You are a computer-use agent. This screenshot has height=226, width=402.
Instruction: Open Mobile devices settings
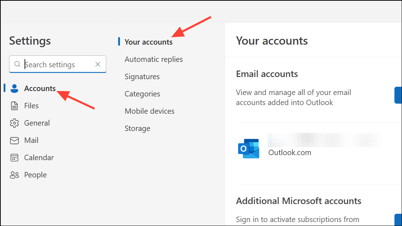(x=149, y=111)
